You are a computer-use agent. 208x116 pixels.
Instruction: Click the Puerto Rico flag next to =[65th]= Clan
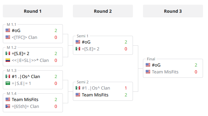8,106
